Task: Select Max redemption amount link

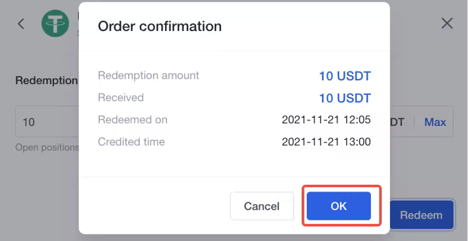Action: pyautogui.click(x=435, y=122)
